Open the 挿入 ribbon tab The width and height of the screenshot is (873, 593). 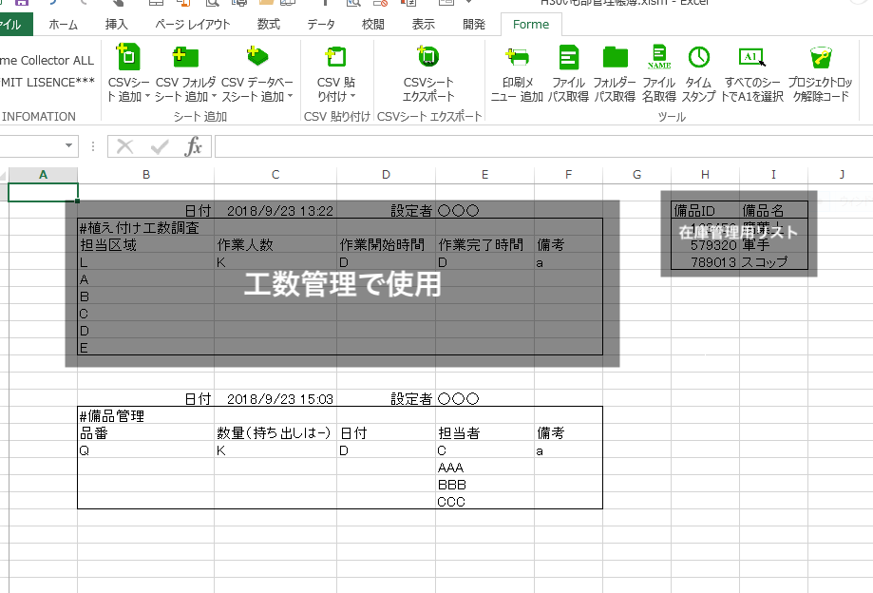click(116, 25)
